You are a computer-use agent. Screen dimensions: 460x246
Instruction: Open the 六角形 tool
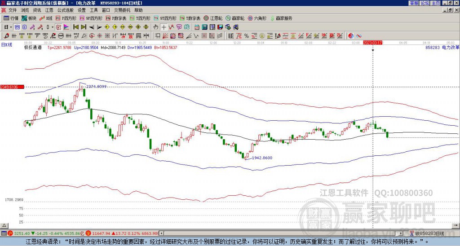(257, 18)
